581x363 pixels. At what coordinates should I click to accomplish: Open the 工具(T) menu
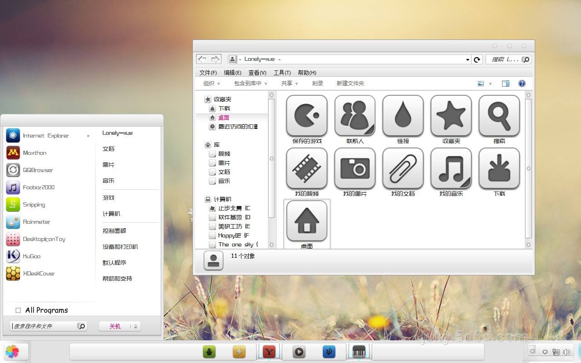(x=282, y=73)
